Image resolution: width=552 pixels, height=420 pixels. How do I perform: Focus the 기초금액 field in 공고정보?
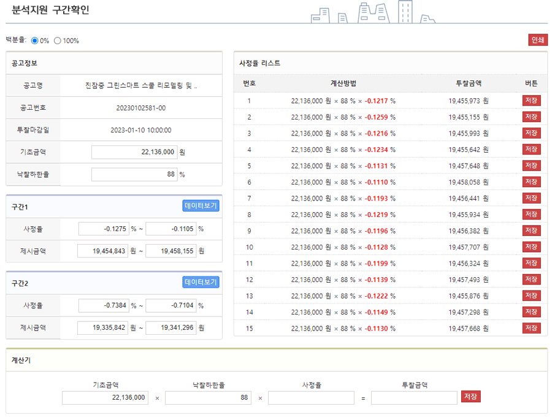[x=134, y=152]
